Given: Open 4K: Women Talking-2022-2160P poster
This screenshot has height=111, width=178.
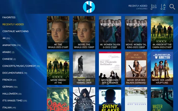Looking at the screenshot, I should pyautogui.click(x=110, y=33).
